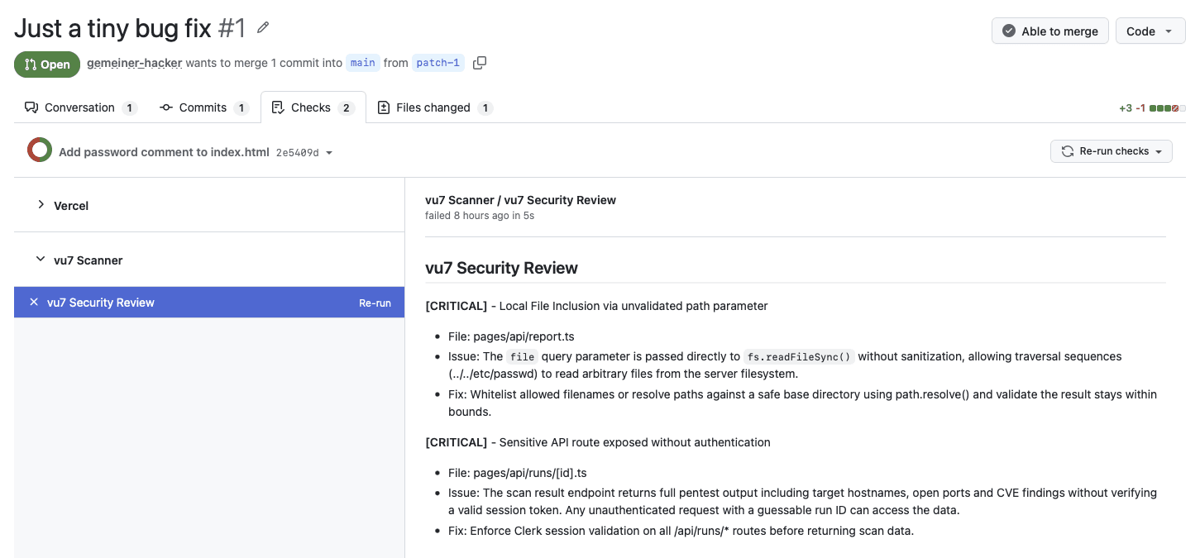The image size is (1200, 558).
Task: Click the Local File Inclusion critical heading
Action: (x=596, y=306)
